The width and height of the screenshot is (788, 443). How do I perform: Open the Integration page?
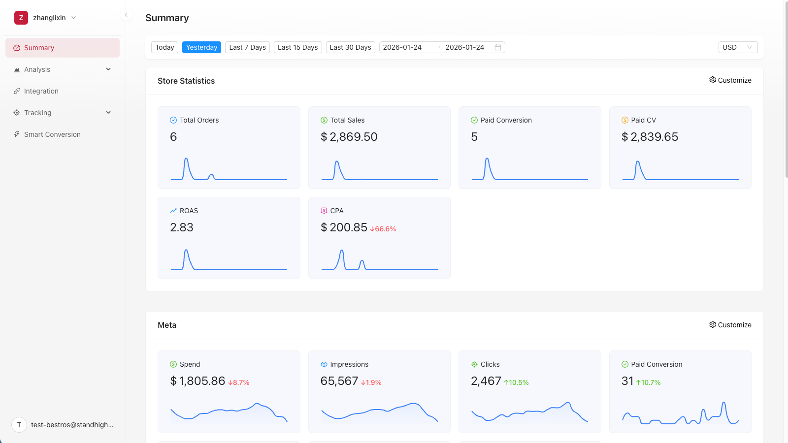coord(41,91)
